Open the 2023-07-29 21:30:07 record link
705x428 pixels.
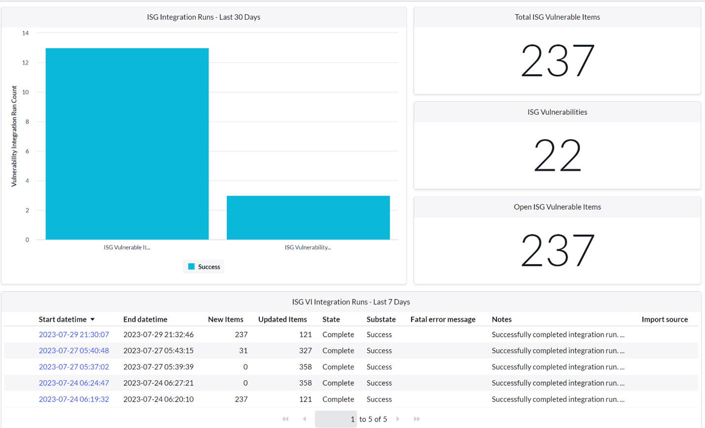[x=74, y=334]
